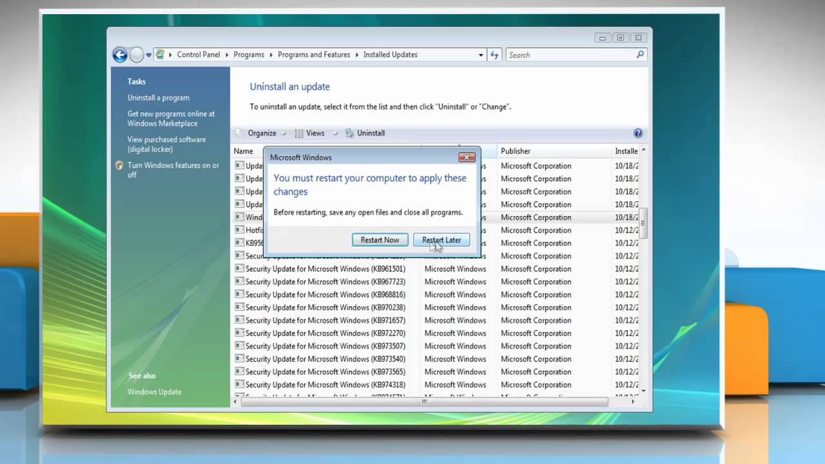Viewport: 825px width, 464px height.
Task: Click the Programs breadcrumb
Action: point(249,55)
